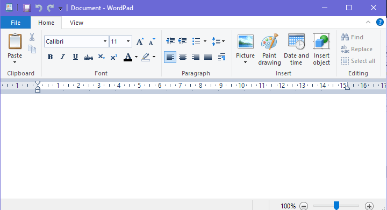Minimize the WordPad window
Viewport: 387px width, 210px height.
(x=325, y=8)
